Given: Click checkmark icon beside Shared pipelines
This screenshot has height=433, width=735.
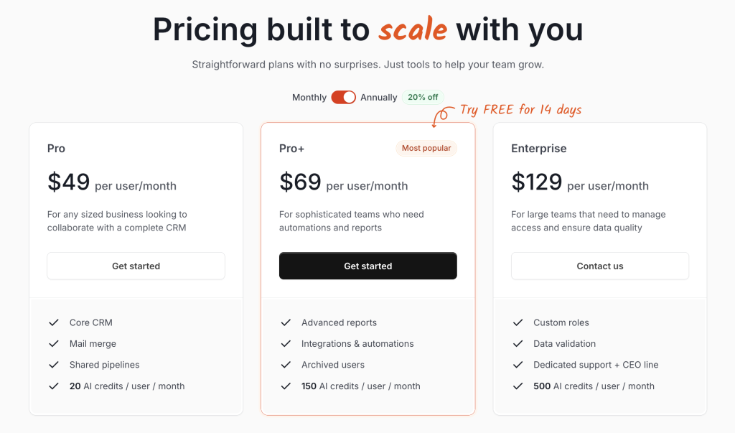Looking at the screenshot, I should (x=54, y=365).
